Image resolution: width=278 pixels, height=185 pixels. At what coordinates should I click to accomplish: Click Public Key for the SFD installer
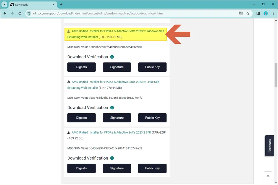152,168
